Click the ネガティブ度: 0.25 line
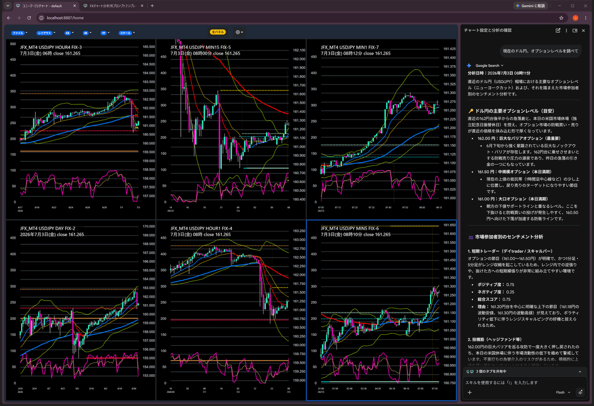 495,292
